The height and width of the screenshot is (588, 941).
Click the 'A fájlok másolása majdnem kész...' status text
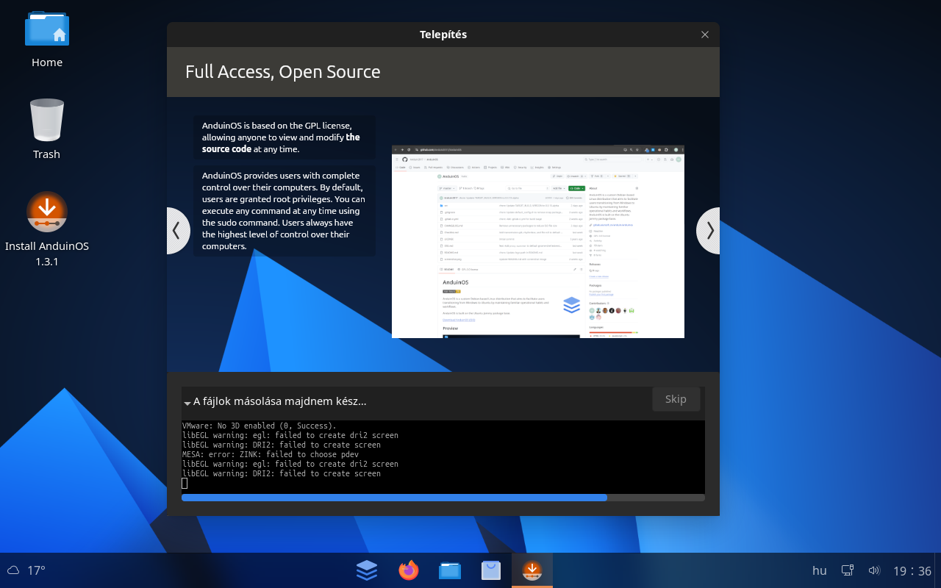(x=279, y=401)
